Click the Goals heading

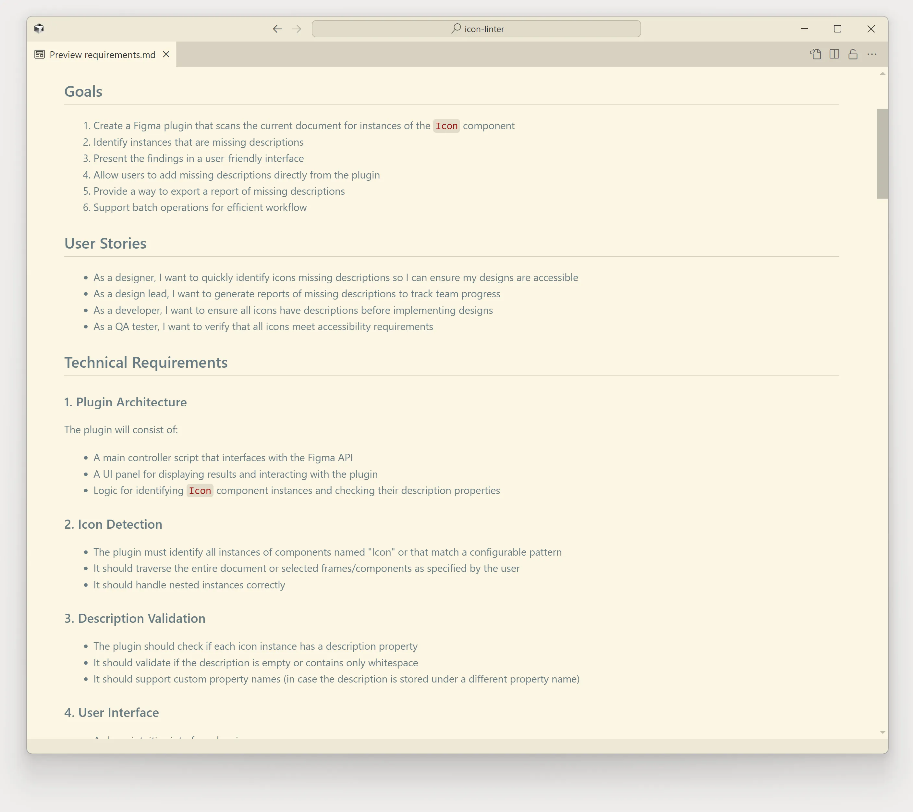point(83,92)
